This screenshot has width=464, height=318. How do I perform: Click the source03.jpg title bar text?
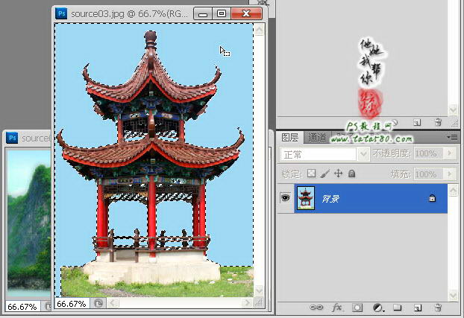pyautogui.click(x=129, y=14)
